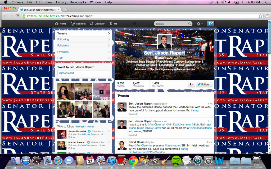The width and height of the screenshot is (271, 169).
Task: Dismiss James Urbaniak suggestion
Action: point(109,131)
